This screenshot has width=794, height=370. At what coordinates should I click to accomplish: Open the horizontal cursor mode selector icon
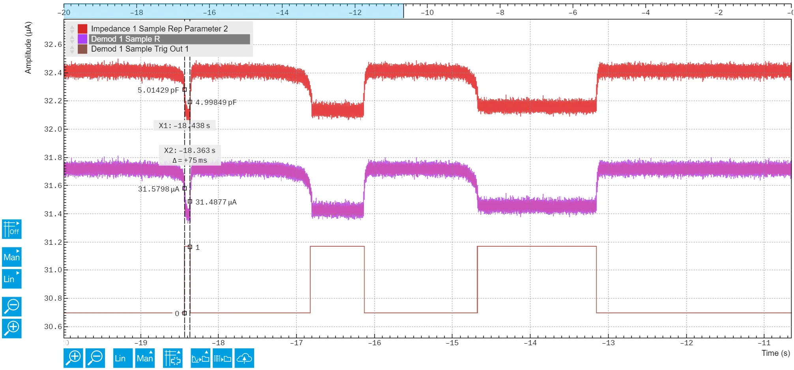pyautogui.click(x=172, y=358)
